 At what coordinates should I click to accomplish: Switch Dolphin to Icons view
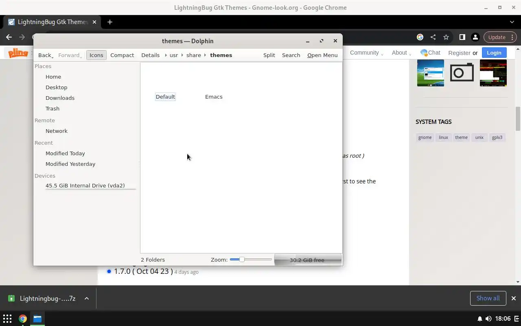click(x=96, y=55)
